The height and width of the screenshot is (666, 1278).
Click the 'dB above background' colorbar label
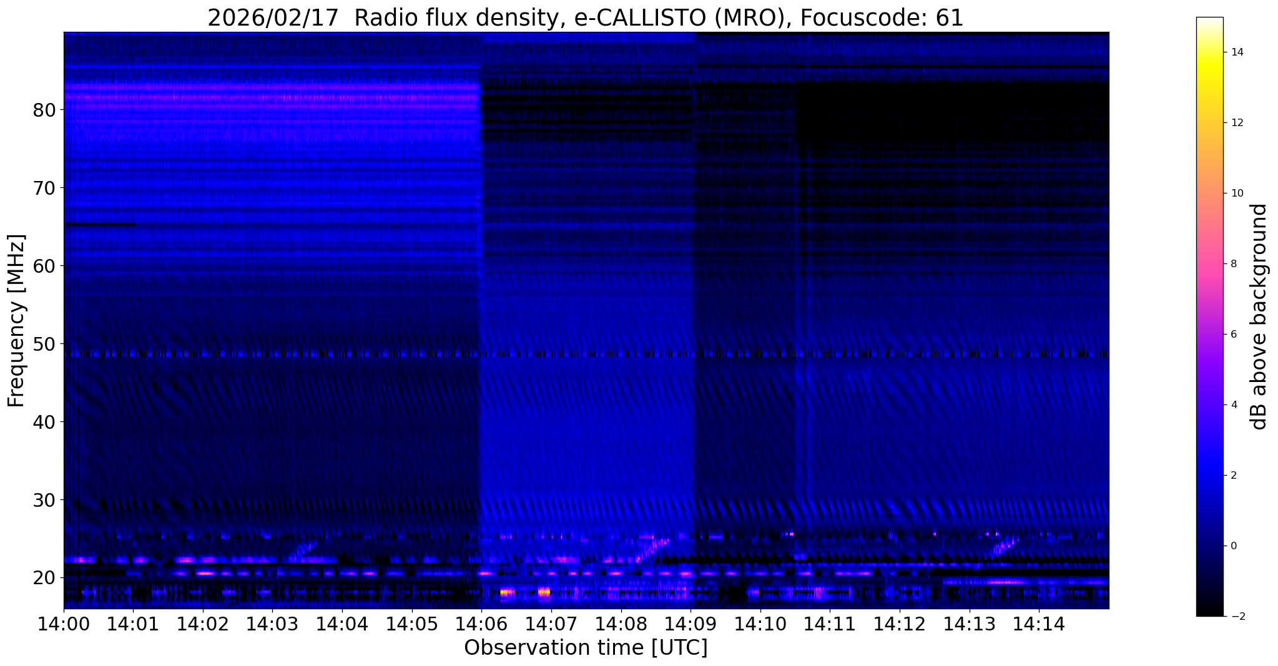pyautogui.click(x=1259, y=316)
